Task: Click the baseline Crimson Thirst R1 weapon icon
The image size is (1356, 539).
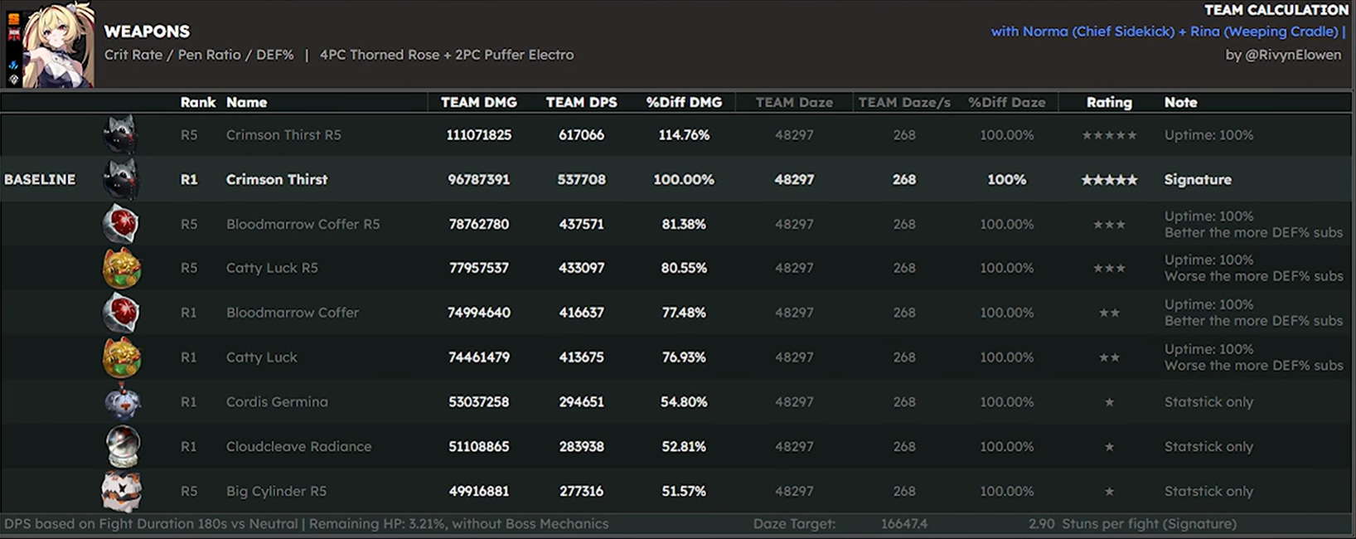Action: coord(120,179)
